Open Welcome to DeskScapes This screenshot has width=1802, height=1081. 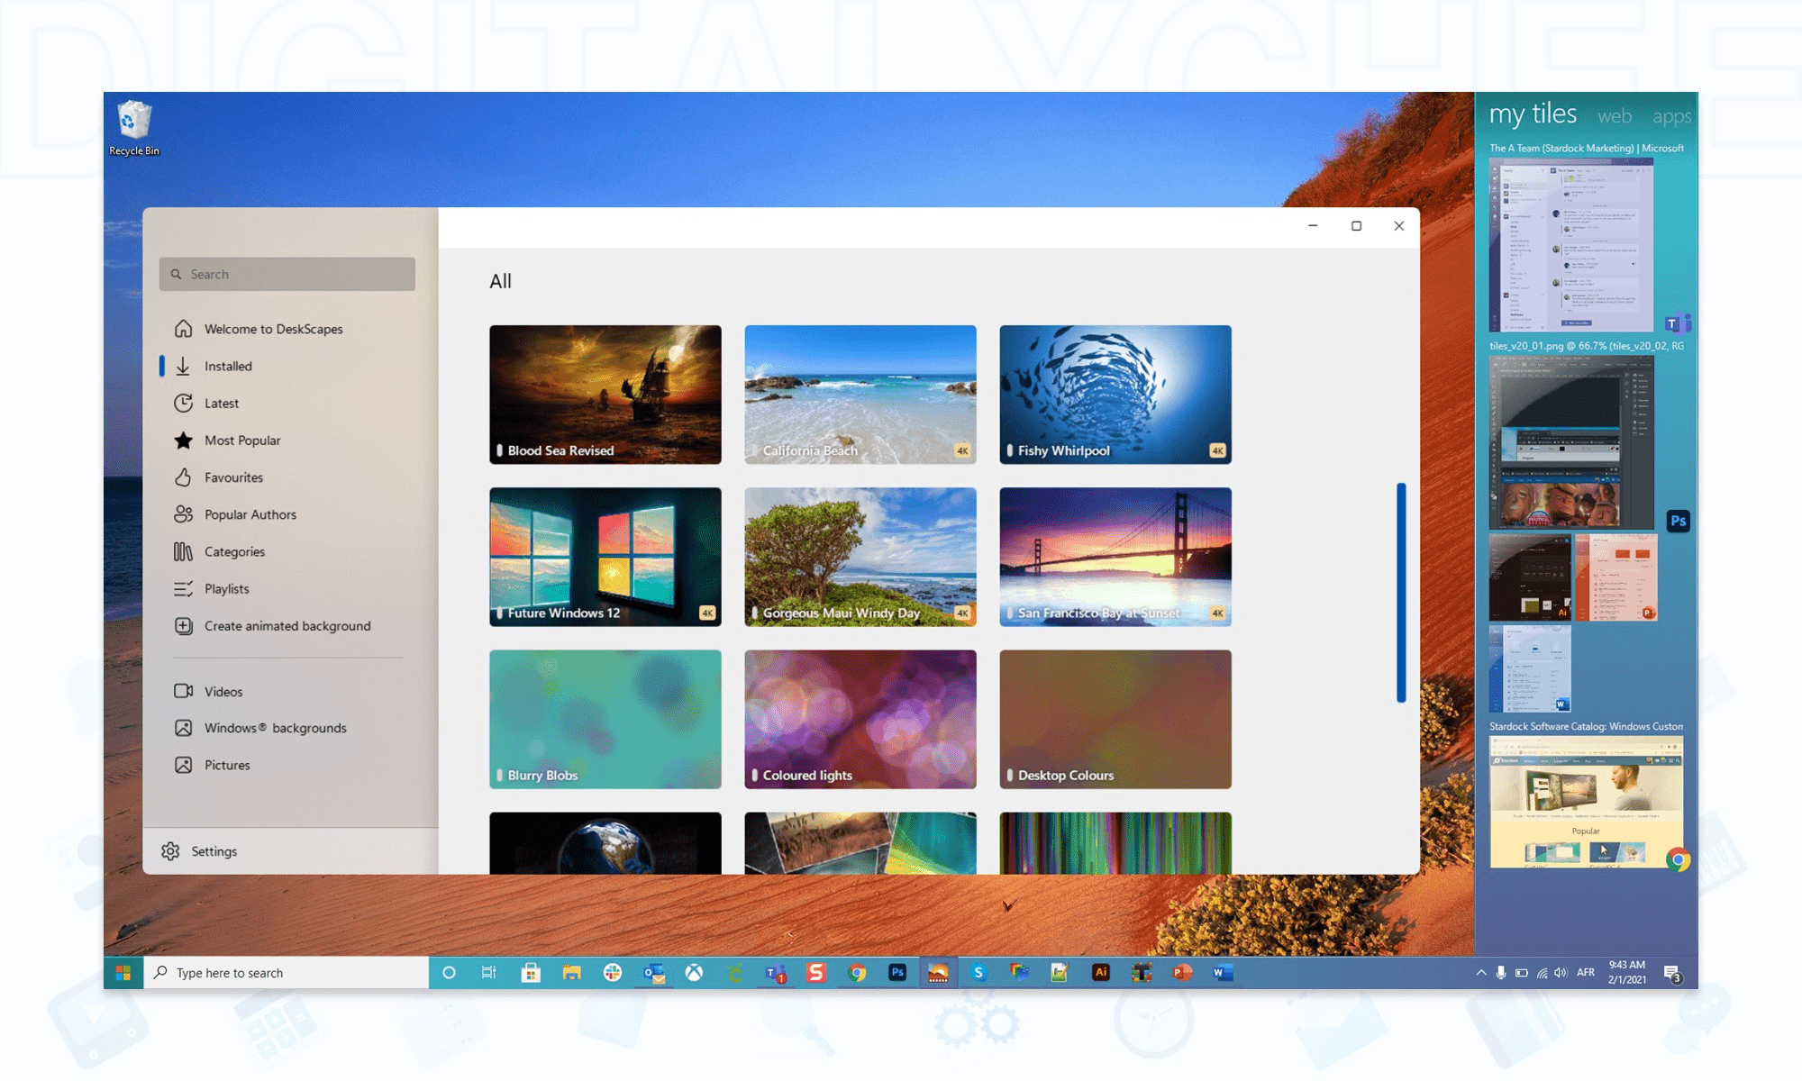pyautogui.click(x=273, y=329)
